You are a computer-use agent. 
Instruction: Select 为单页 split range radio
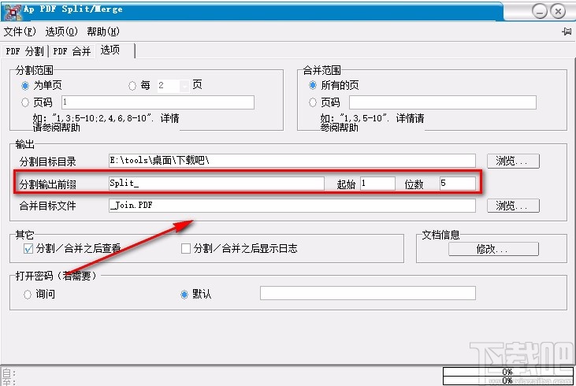(x=25, y=86)
